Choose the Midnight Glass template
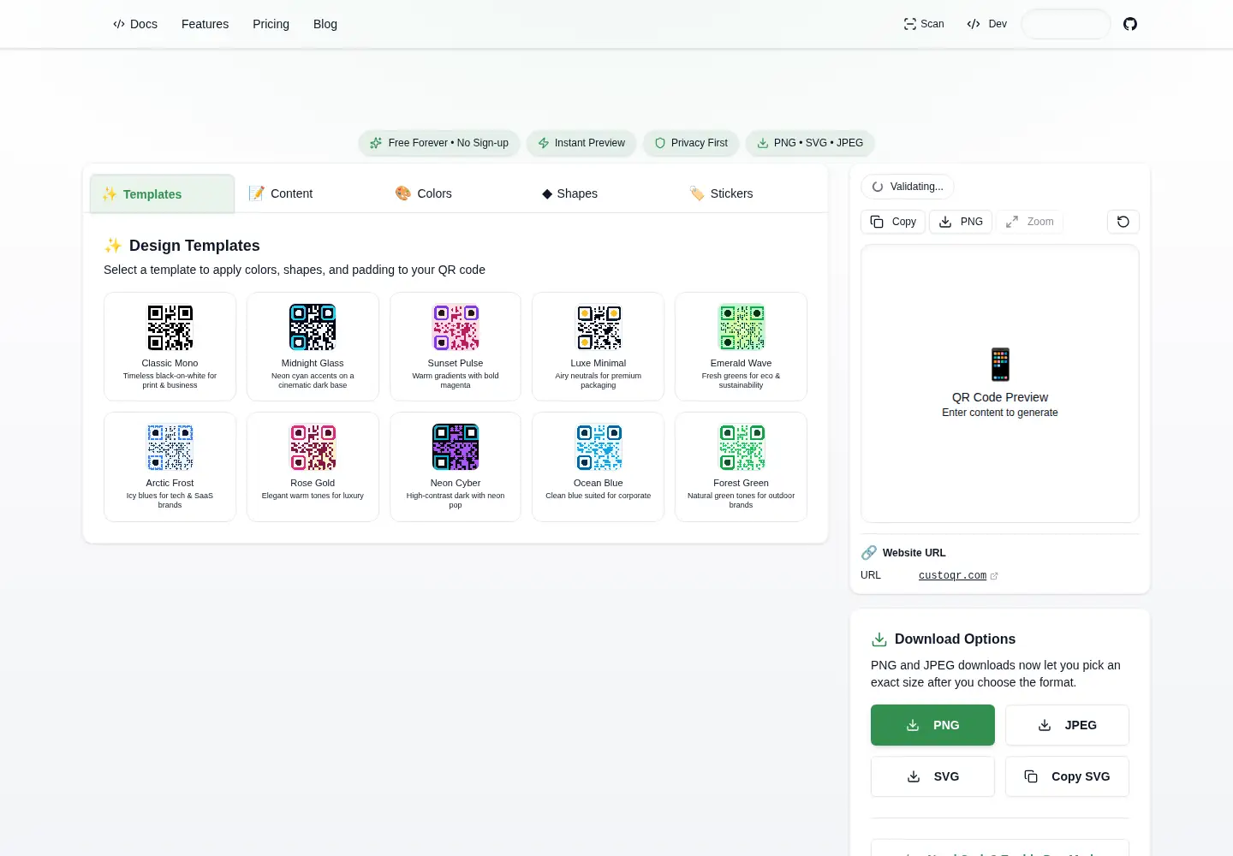The width and height of the screenshot is (1233, 856). pos(313,347)
